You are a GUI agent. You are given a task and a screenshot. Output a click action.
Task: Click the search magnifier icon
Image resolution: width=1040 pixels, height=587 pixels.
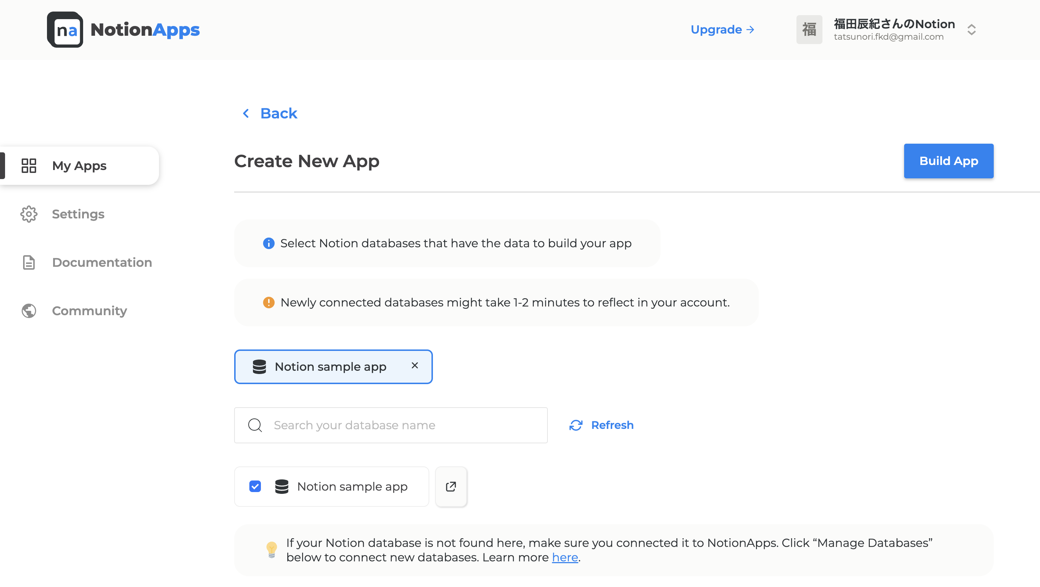click(x=255, y=425)
